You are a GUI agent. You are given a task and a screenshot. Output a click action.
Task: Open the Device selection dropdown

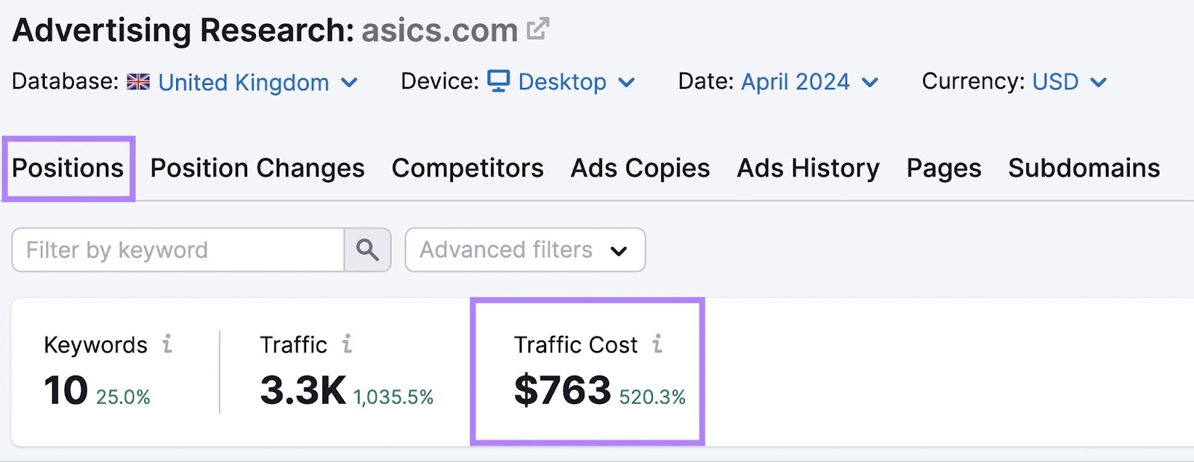point(627,82)
